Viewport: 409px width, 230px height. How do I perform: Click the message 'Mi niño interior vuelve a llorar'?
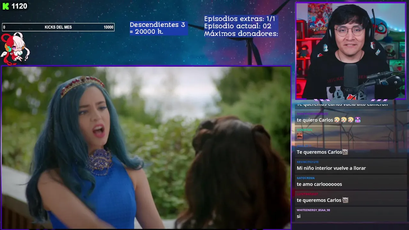point(331,168)
